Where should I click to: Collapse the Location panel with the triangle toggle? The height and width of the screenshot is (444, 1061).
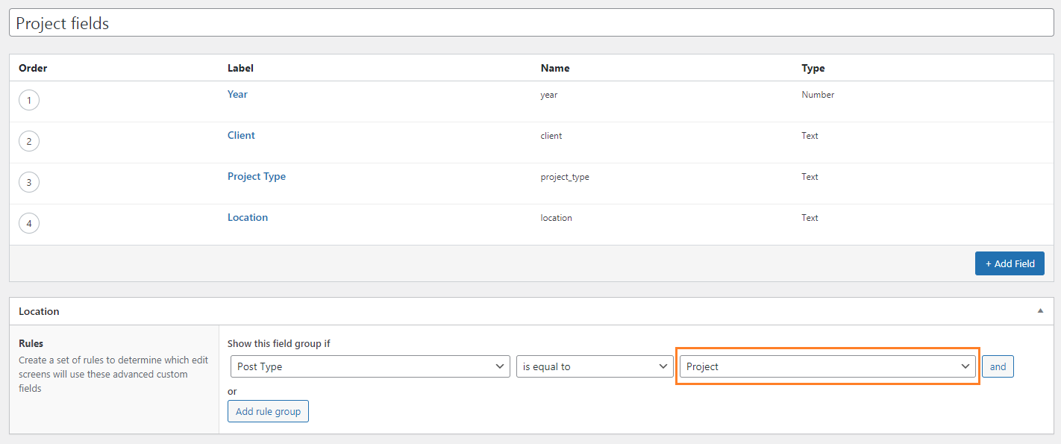pyautogui.click(x=1040, y=311)
